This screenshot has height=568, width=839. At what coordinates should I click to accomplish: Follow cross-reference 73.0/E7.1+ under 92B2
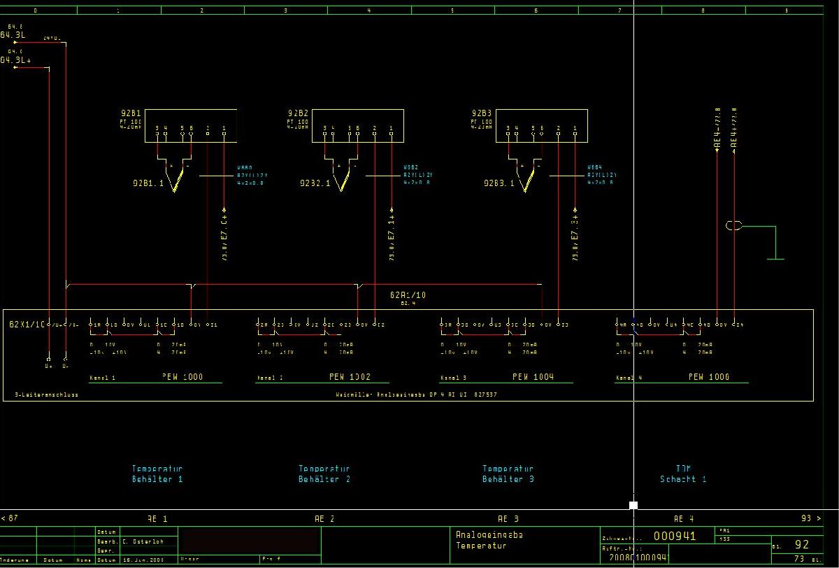pos(392,239)
